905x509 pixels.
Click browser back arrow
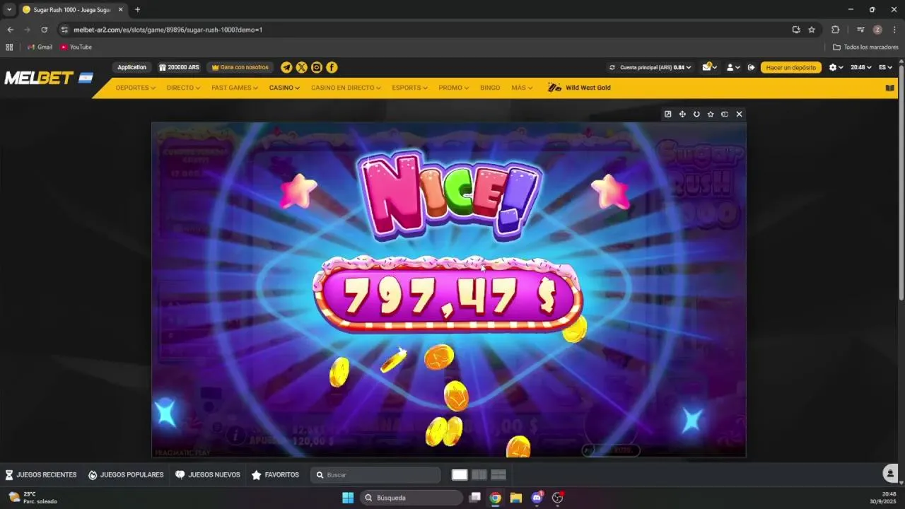click(x=10, y=30)
